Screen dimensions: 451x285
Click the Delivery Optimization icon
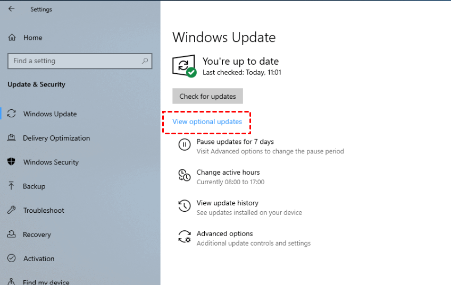tap(12, 138)
